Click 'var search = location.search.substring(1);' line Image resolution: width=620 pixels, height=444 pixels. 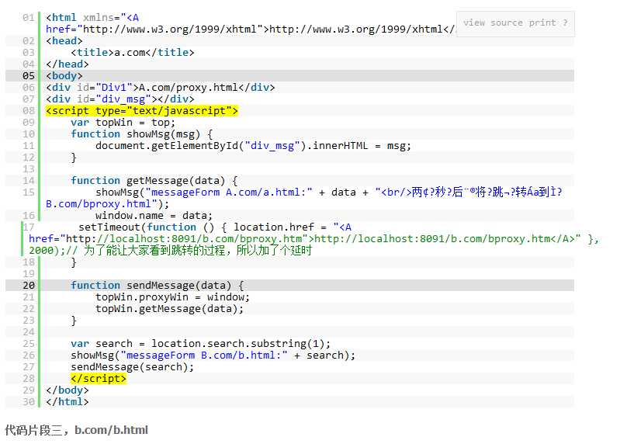200,344
